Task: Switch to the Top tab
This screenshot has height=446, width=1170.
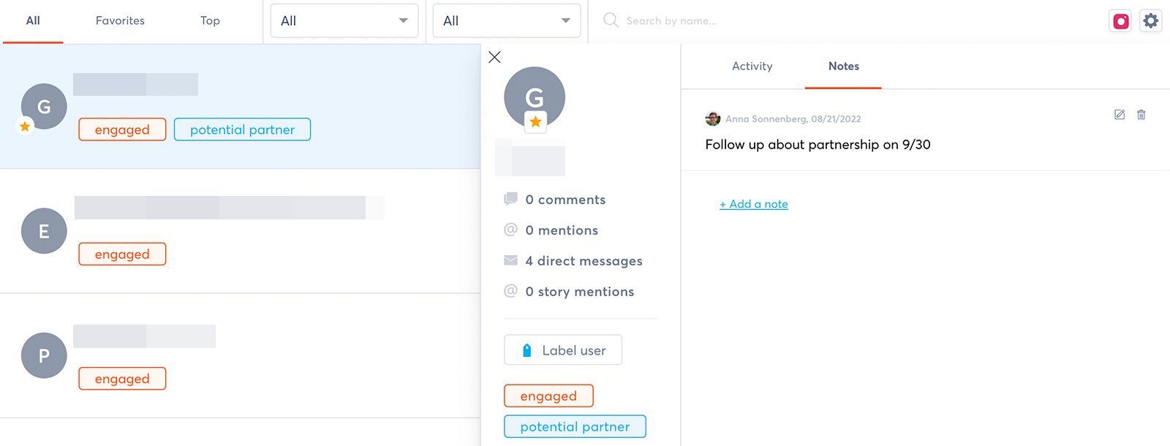Action: (210, 21)
